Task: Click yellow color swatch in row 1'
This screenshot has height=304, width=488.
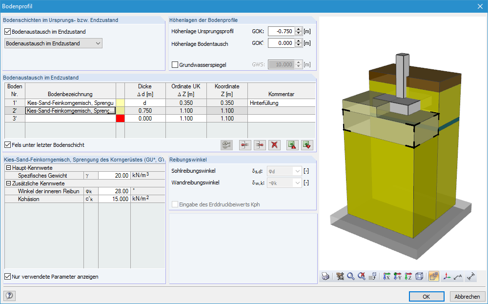Action: [120, 102]
